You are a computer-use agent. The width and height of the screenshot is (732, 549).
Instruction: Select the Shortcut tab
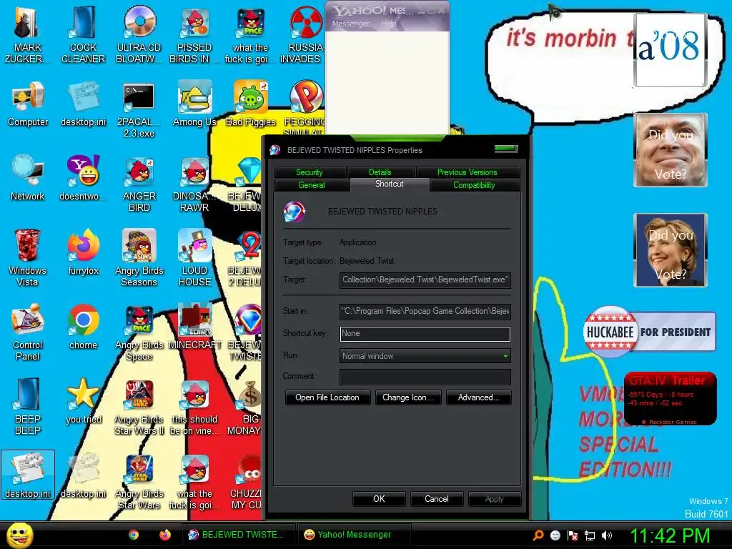click(x=390, y=184)
